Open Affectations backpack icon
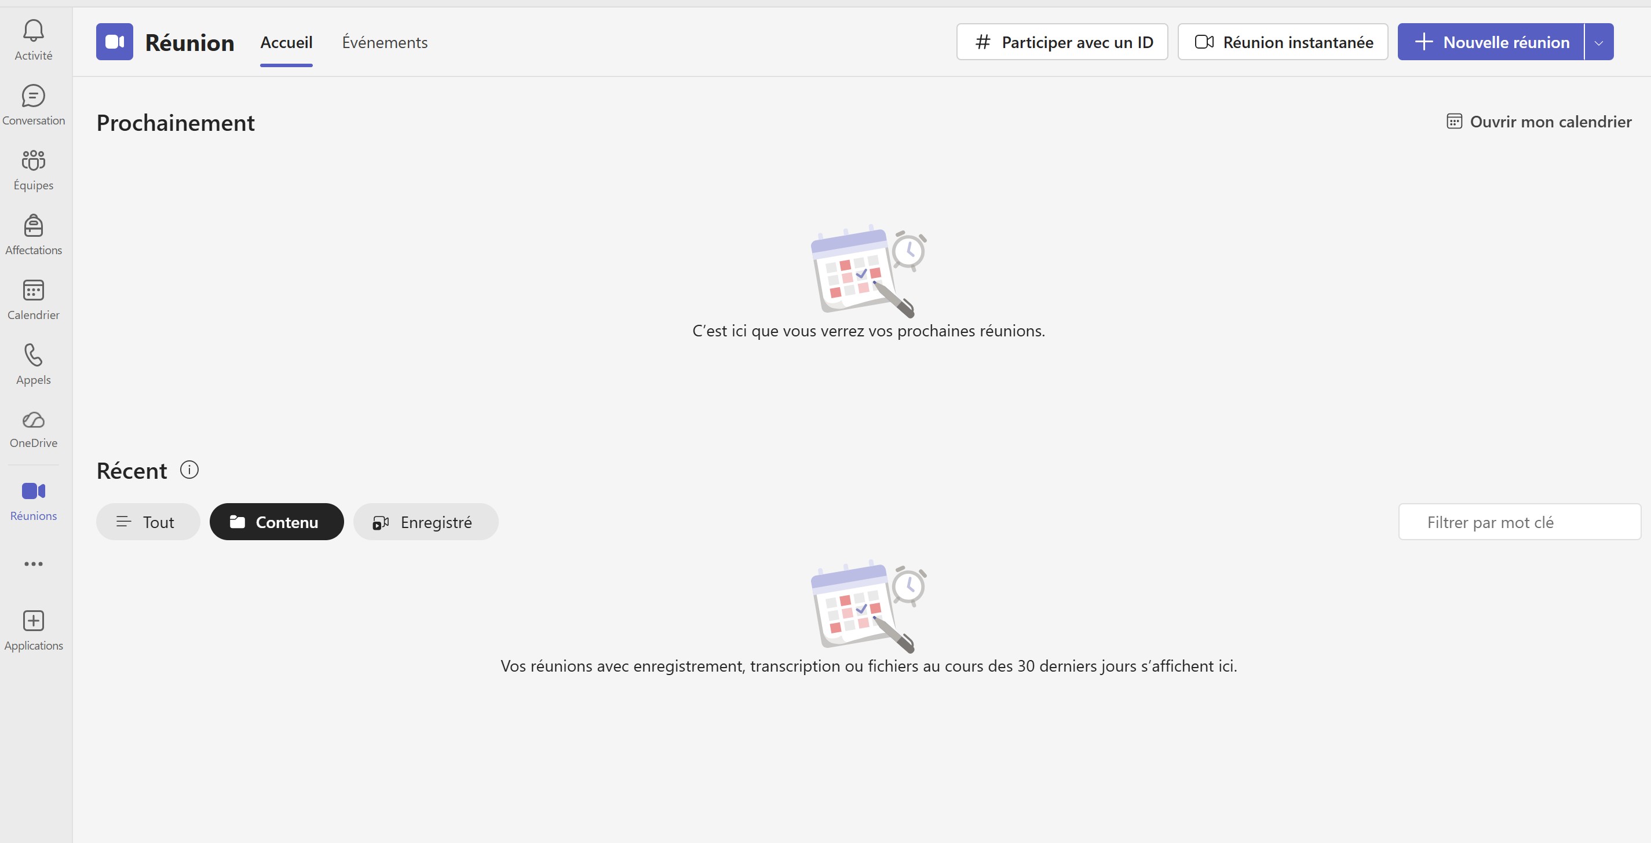This screenshot has height=843, width=1651. coord(34,225)
